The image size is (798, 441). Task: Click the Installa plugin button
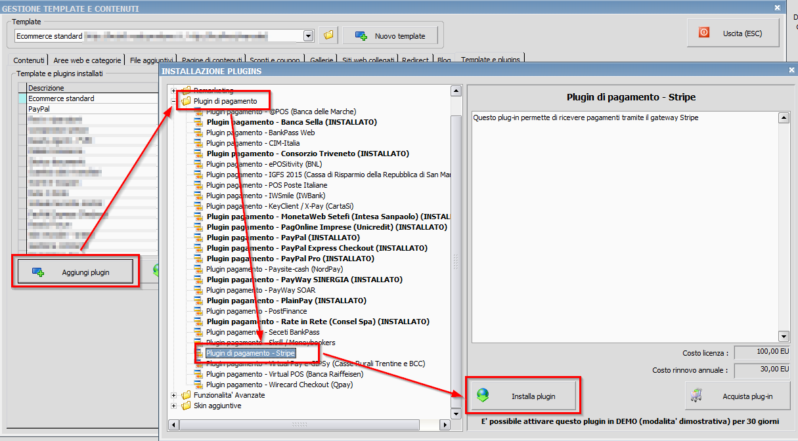pos(523,396)
